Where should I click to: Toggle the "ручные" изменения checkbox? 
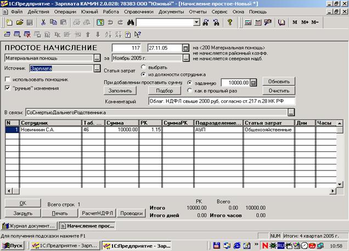[x=8, y=88]
